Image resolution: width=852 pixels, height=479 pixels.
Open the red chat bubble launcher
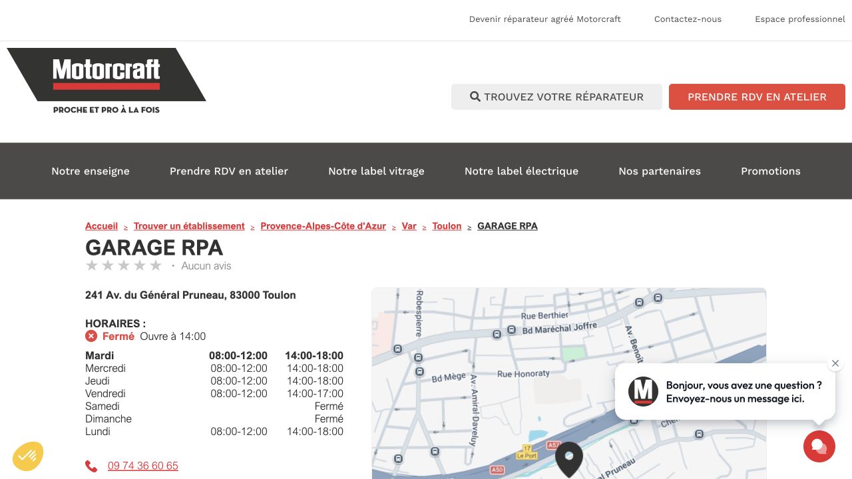pyautogui.click(x=819, y=446)
